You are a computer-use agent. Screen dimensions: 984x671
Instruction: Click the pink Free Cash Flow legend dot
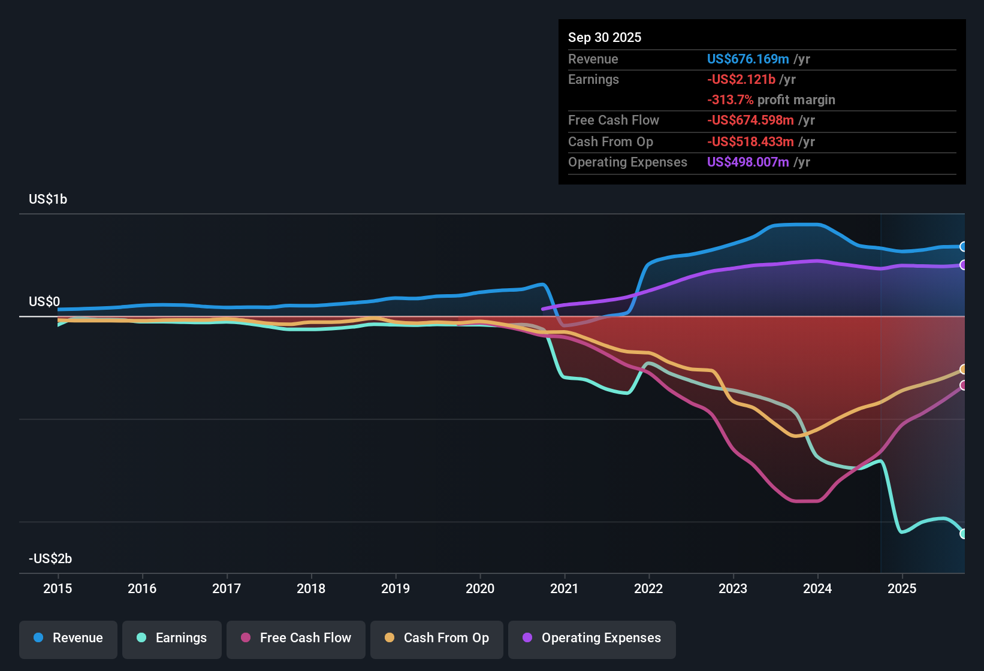click(245, 638)
